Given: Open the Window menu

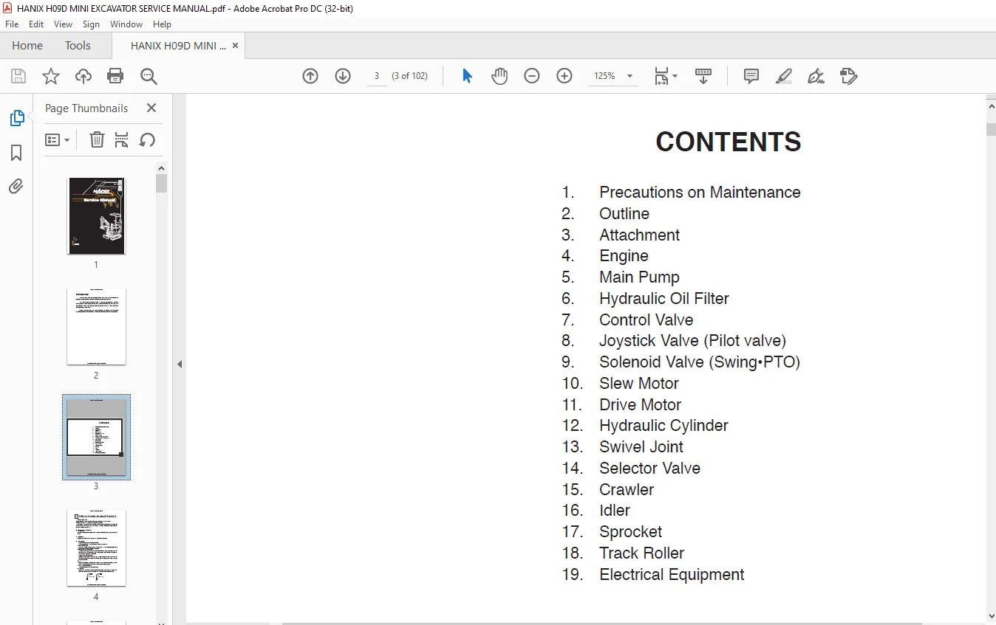Looking at the screenshot, I should [x=126, y=24].
